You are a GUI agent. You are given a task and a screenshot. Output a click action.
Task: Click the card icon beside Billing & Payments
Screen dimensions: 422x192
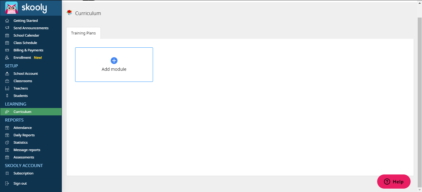[7, 50]
